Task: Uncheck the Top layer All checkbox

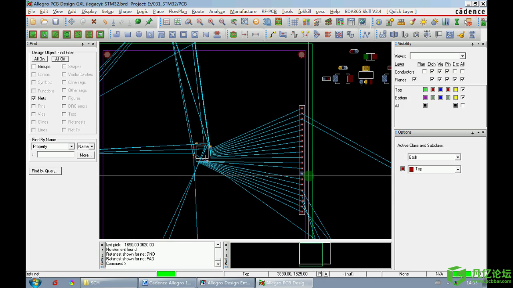Action: coord(463,90)
